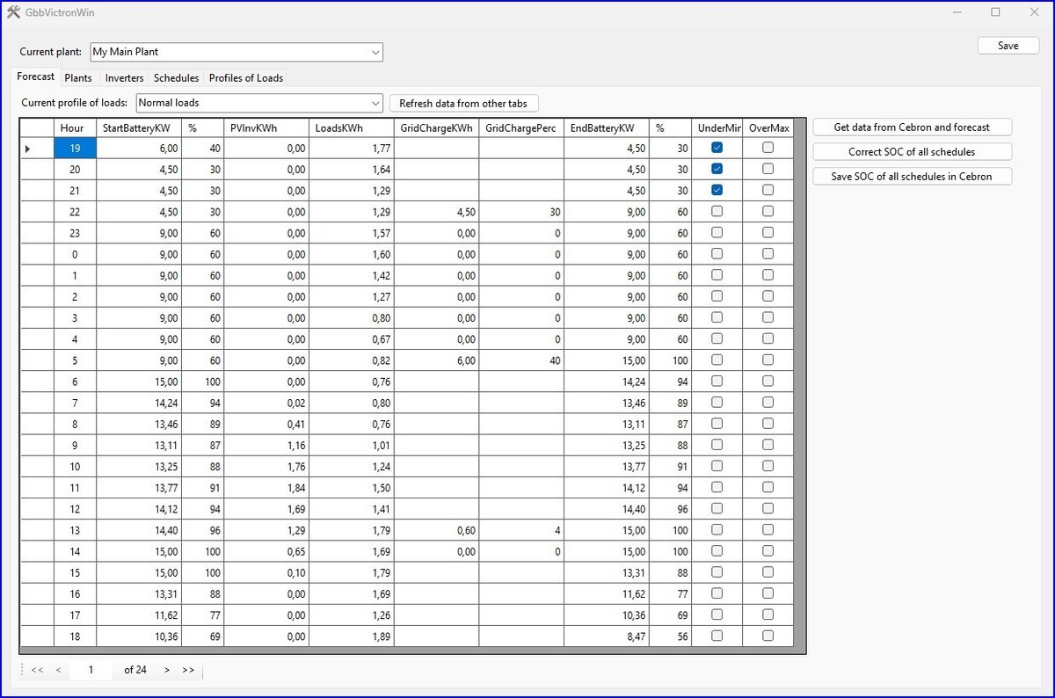Expand the Current profile of loads dropdown
Image resolution: width=1055 pixels, height=698 pixels.
click(375, 103)
